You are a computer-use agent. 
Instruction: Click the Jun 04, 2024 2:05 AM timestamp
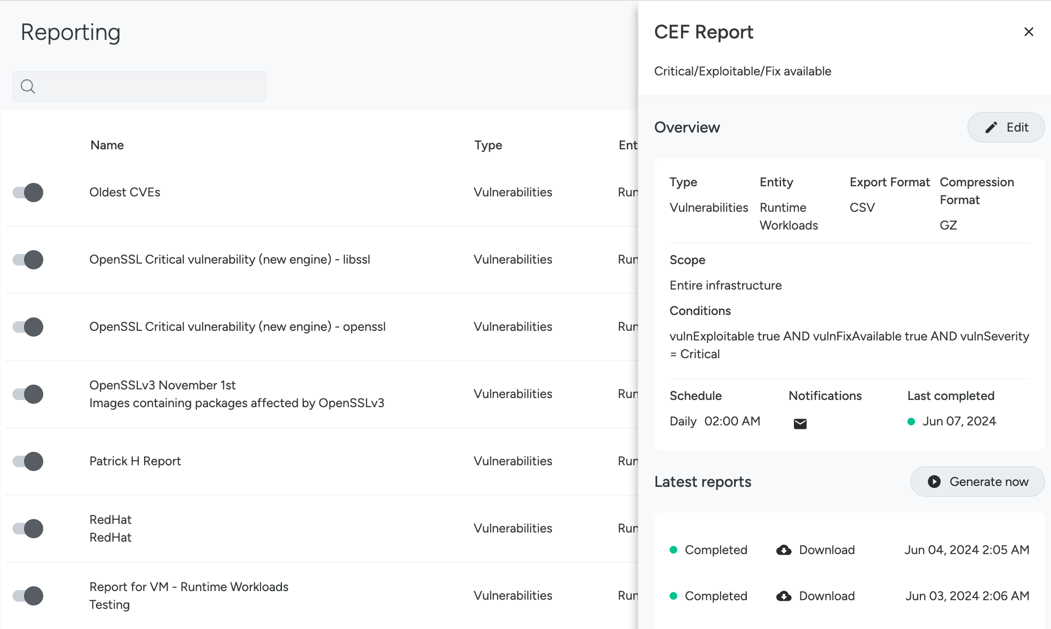(x=966, y=550)
